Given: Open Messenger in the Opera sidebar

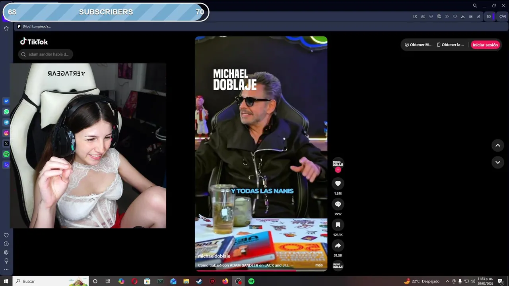Looking at the screenshot, I should [6, 101].
